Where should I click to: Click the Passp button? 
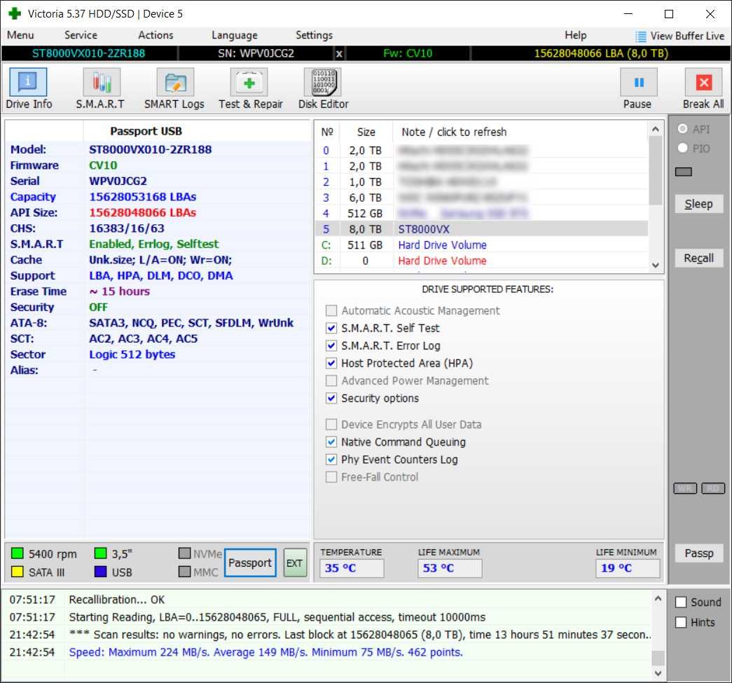coord(699,553)
